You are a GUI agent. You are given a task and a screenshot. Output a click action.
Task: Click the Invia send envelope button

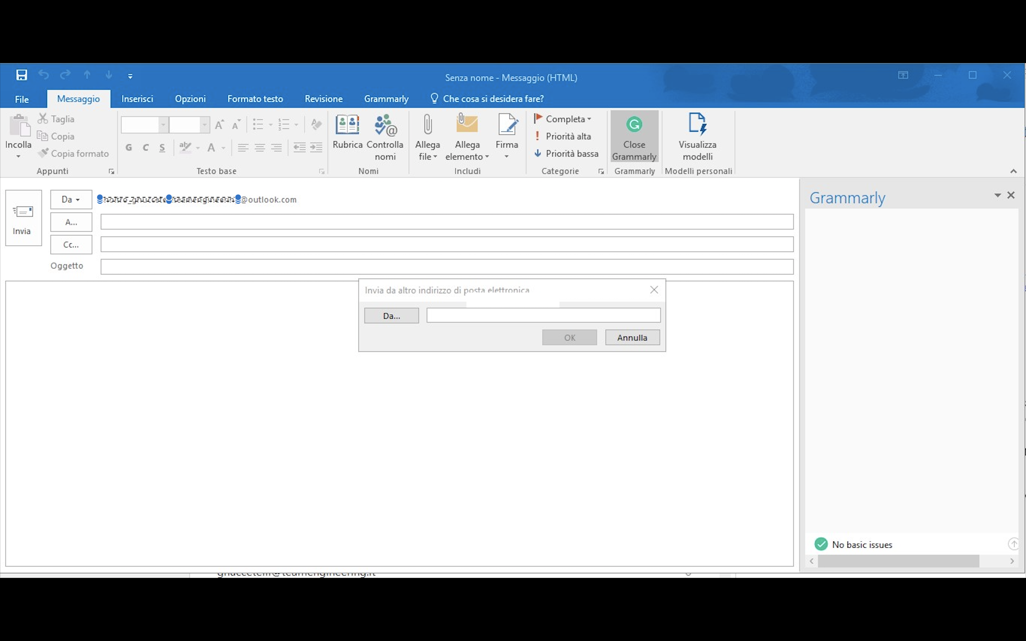[x=23, y=218]
